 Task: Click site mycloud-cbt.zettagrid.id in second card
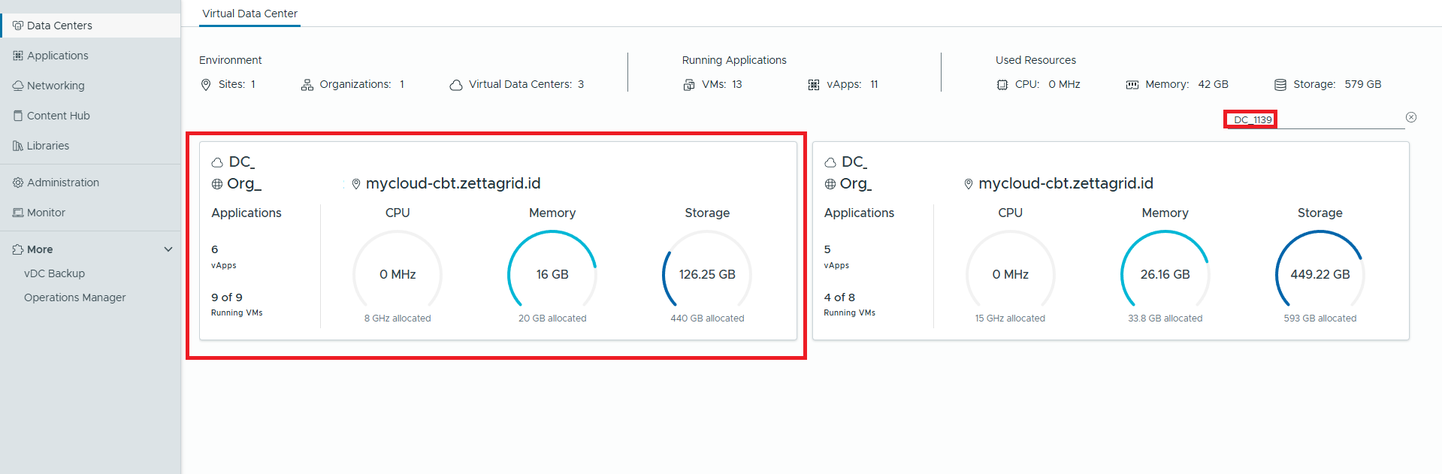[x=1066, y=183]
